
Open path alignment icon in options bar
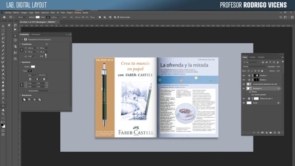coord(105,17)
